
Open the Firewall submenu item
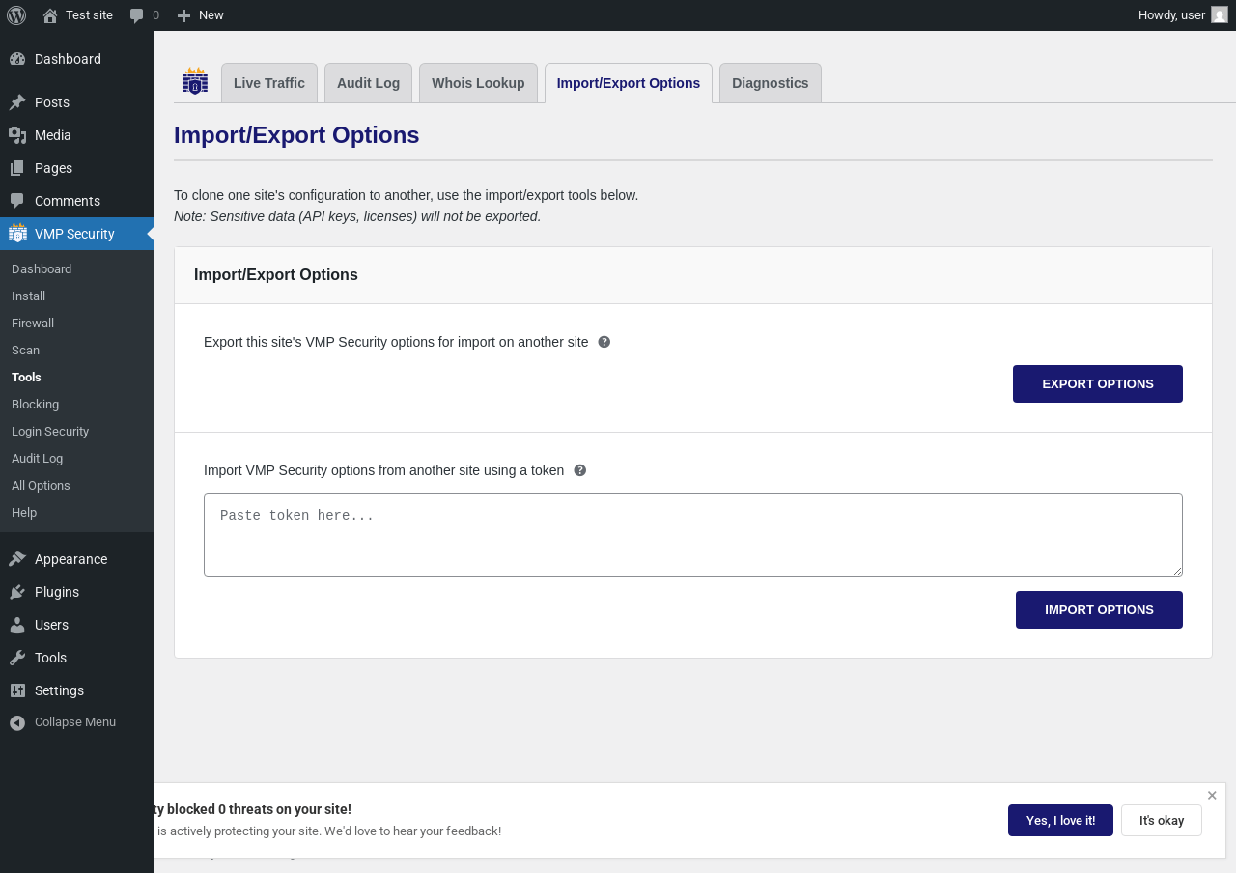tap(77, 323)
